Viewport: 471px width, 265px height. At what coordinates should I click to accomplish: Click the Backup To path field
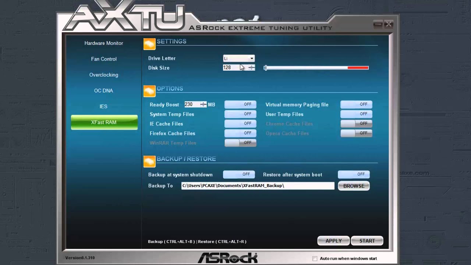[x=258, y=186]
